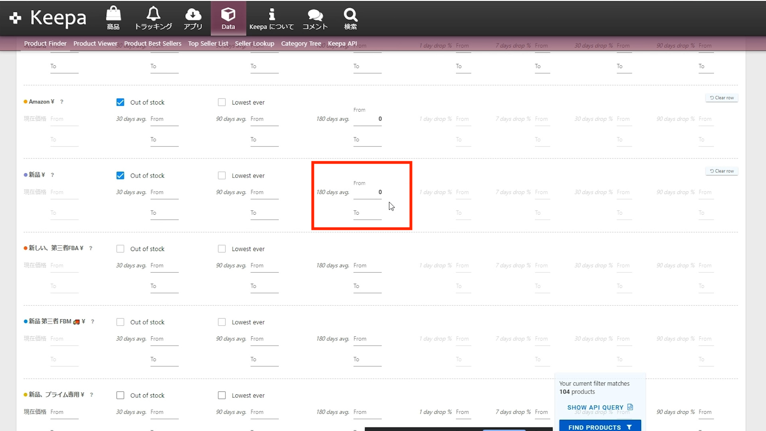This screenshot has height=431, width=766.
Task: Click Clear row for the Amazon row
Action: click(x=722, y=98)
